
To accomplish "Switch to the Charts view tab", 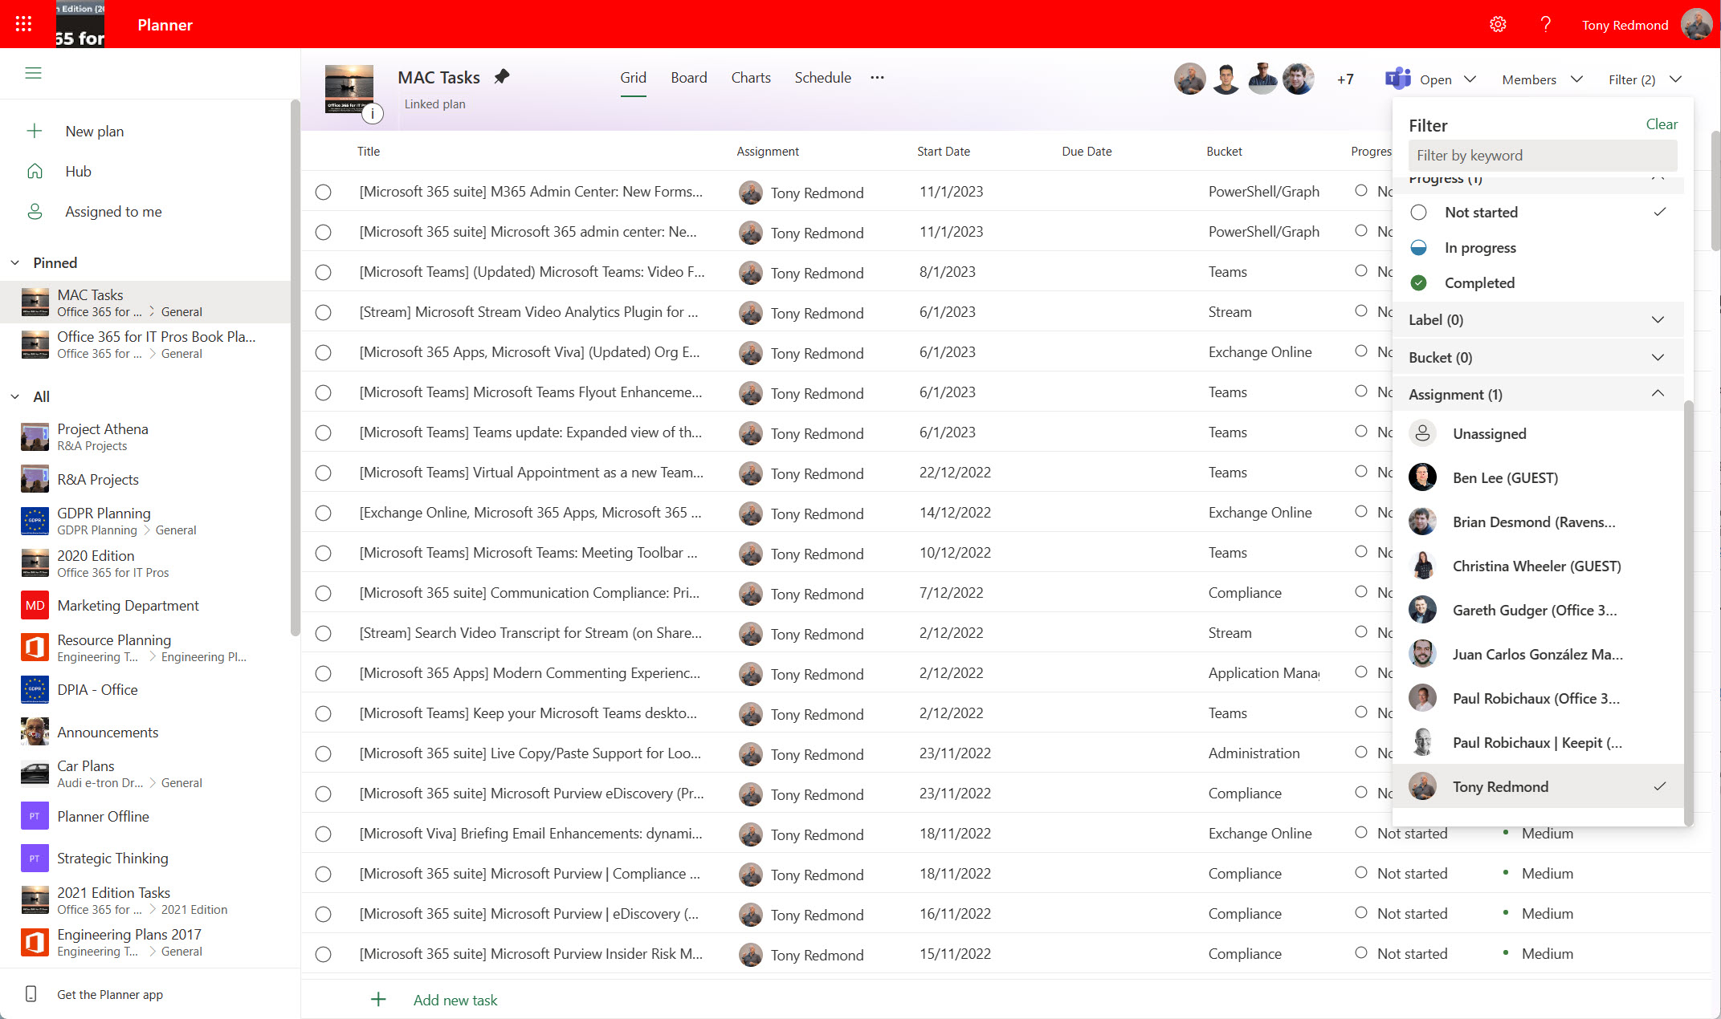I will (x=750, y=77).
